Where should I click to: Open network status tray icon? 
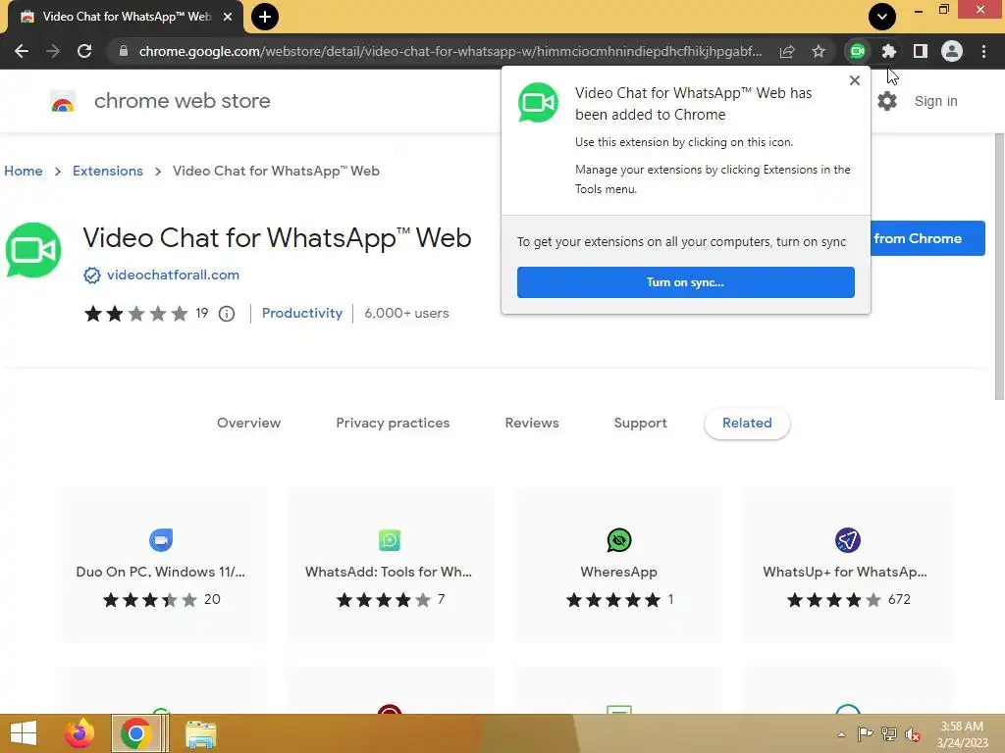889,734
